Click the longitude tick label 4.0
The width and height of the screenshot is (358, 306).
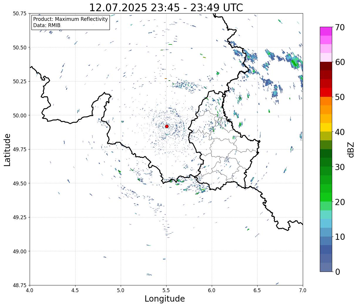[30, 290]
